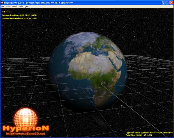Close the Hyperion window
The width and height of the screenshot is (174, 138).
tap(171, 3)
